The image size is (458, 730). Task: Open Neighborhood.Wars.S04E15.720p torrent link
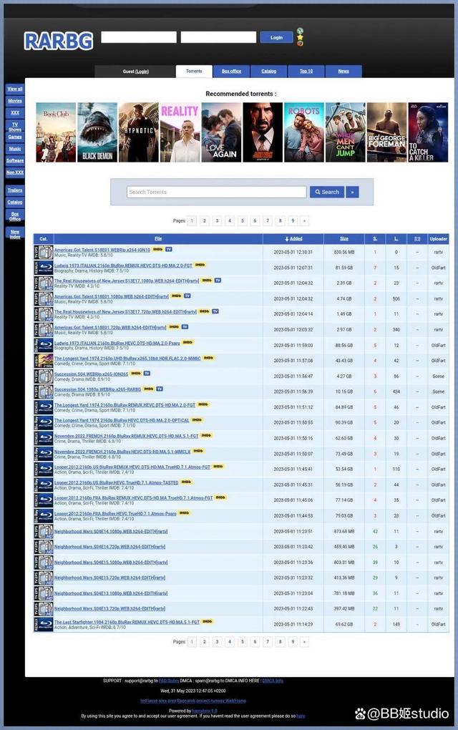point(109,578)
